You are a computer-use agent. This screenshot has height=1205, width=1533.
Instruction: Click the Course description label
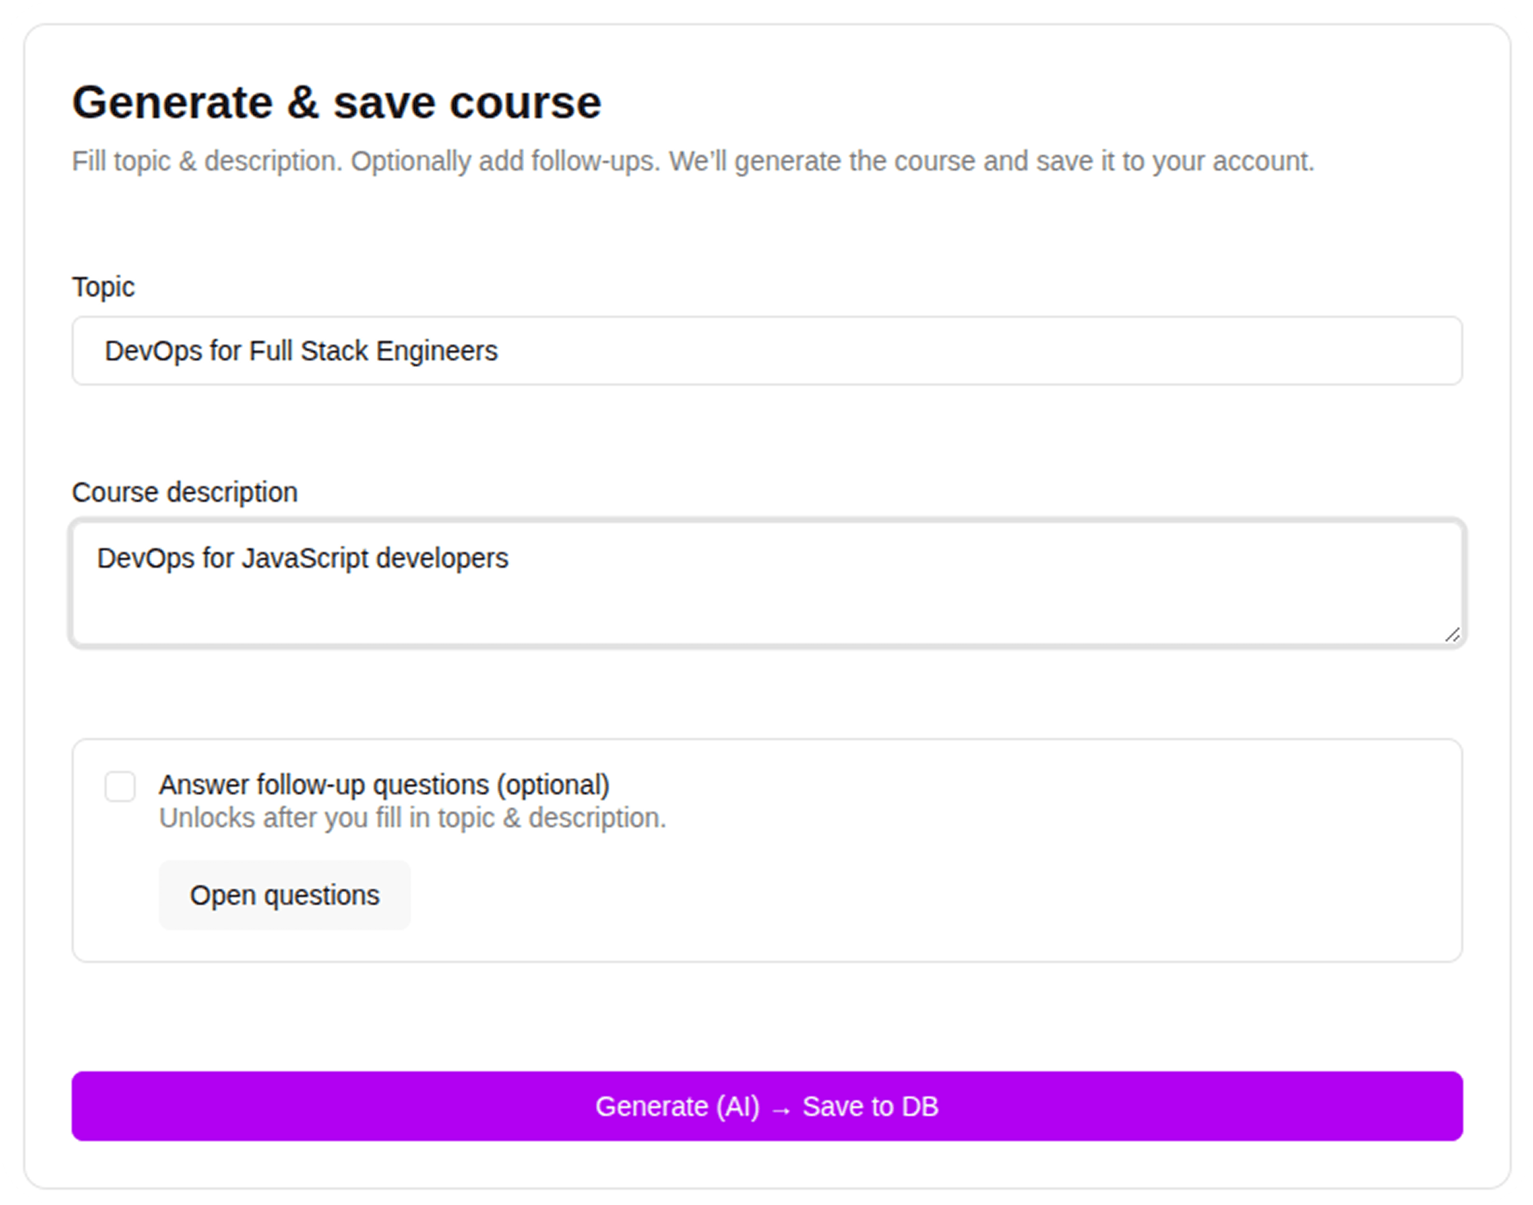point(185,493)
